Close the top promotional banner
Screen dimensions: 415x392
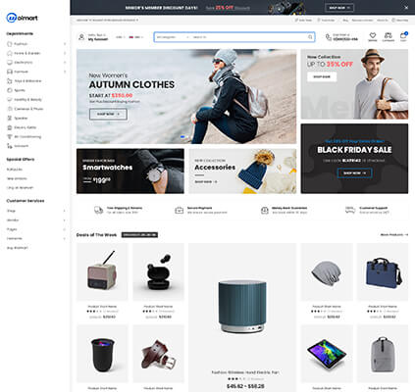[x=406, y=8]
